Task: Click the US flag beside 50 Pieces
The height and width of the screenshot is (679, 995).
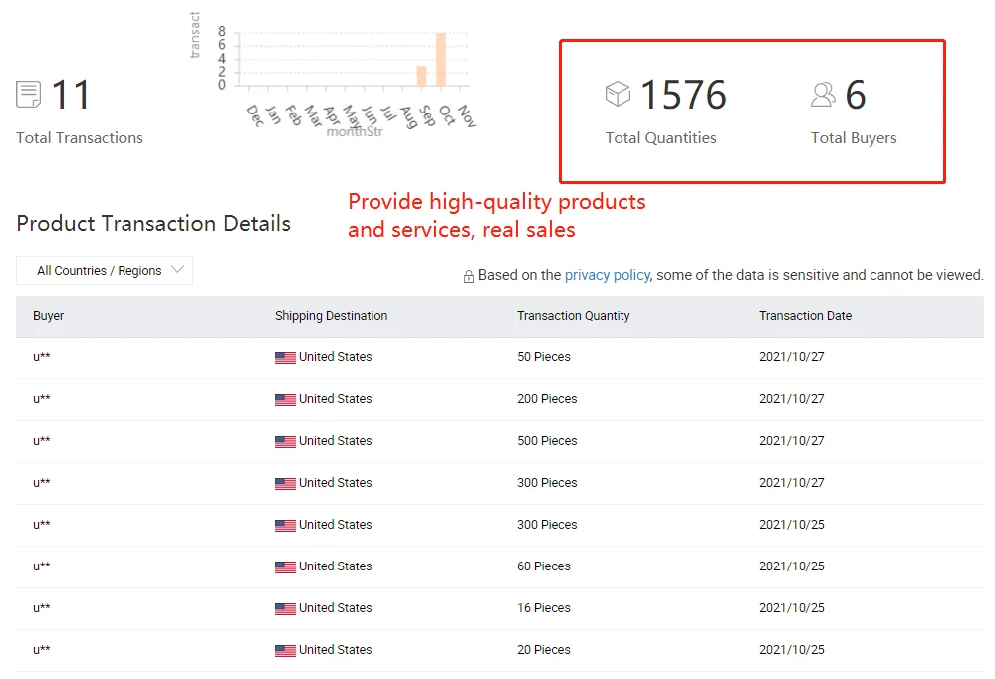Action: click(285, 358)
